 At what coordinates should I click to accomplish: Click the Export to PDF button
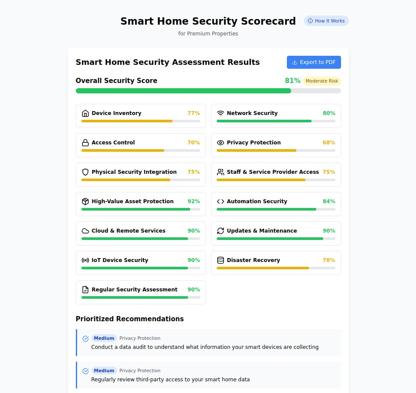pyautogui.click(x=314, y=62)
